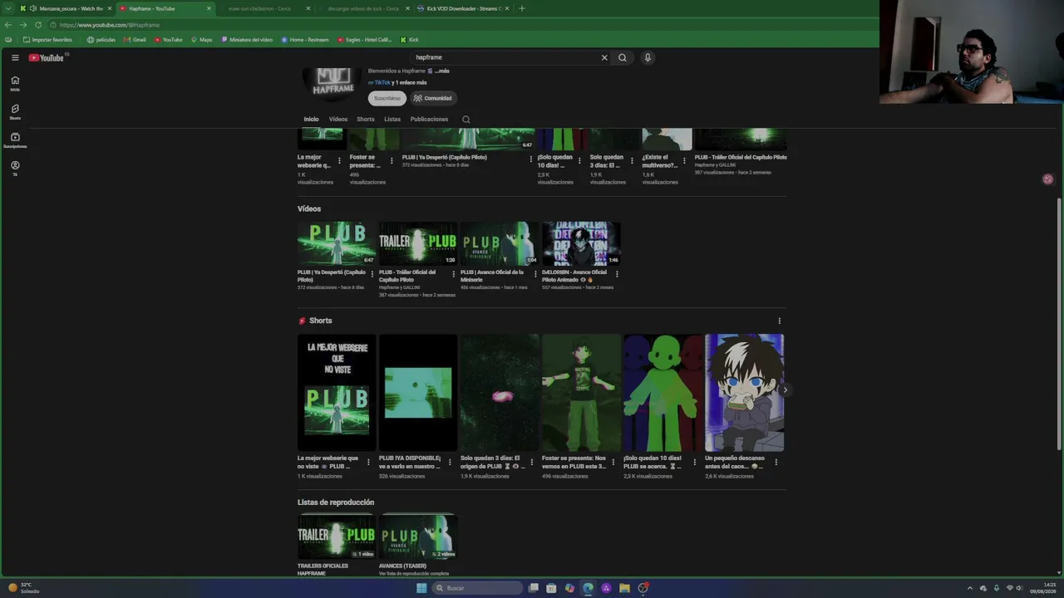Open a new browser tab
Viewport: 1064px width, 598px height.
point(522,8)
